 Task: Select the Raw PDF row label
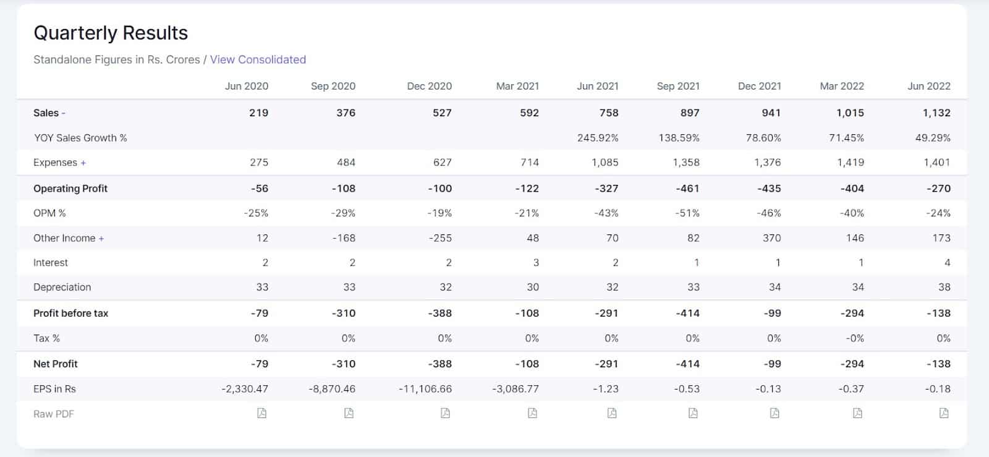pyautogui.click(x=54, y=414)
